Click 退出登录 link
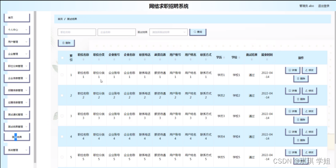Screen dimensions: 336x168 click(324, 6)
